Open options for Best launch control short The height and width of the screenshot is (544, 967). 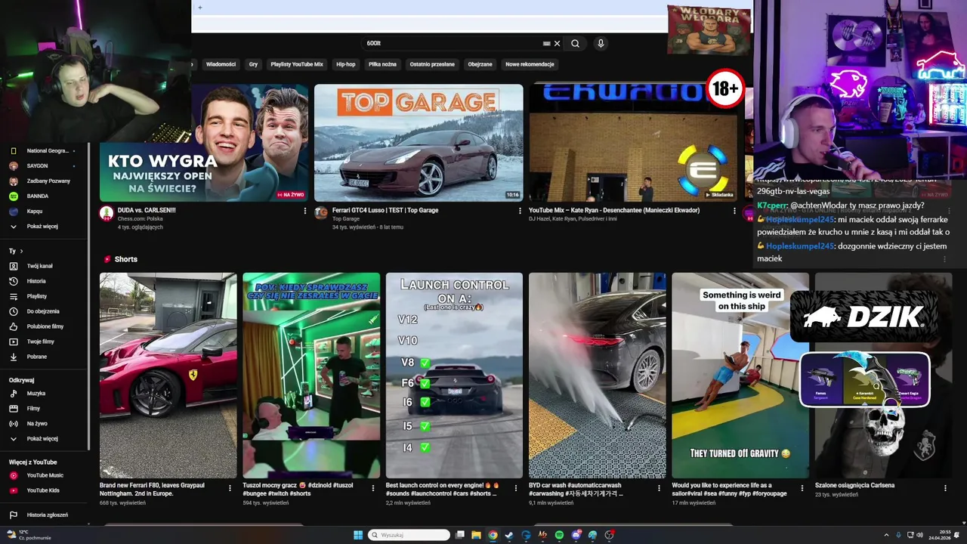point(516,488)
